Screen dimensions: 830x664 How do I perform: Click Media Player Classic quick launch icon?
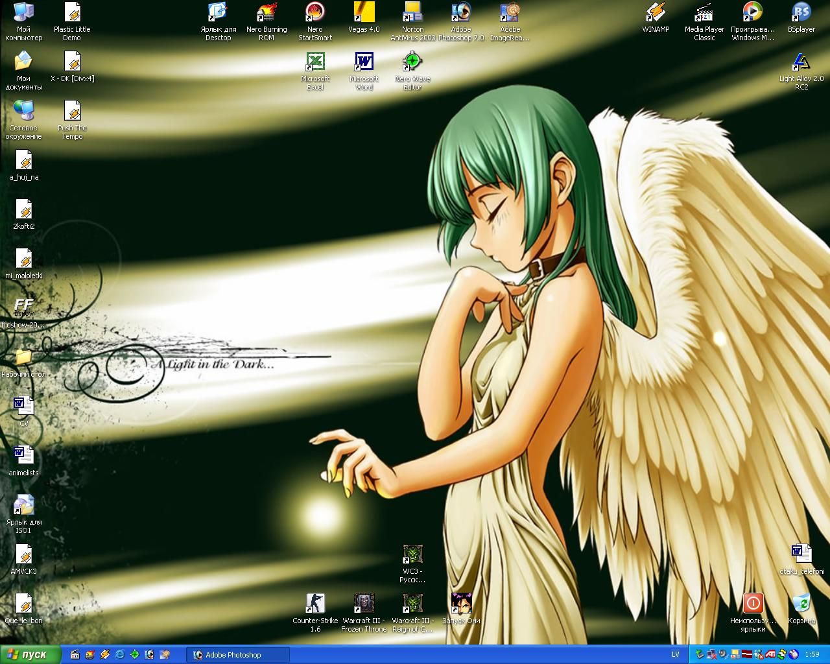point(75,655)
